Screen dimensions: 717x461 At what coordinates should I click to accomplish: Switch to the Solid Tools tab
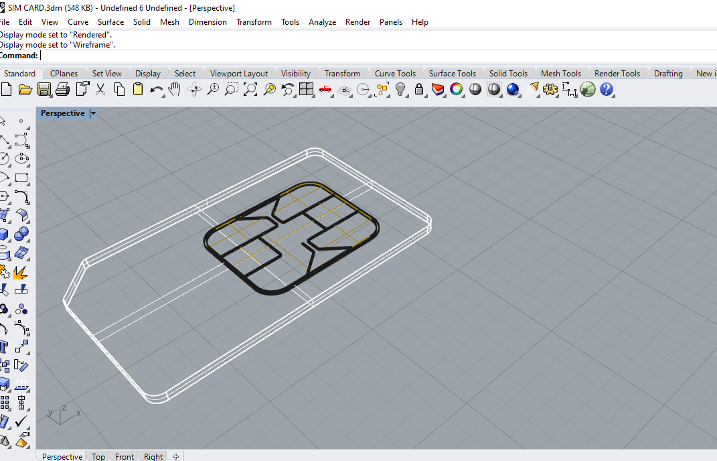(x=508, y=73)
